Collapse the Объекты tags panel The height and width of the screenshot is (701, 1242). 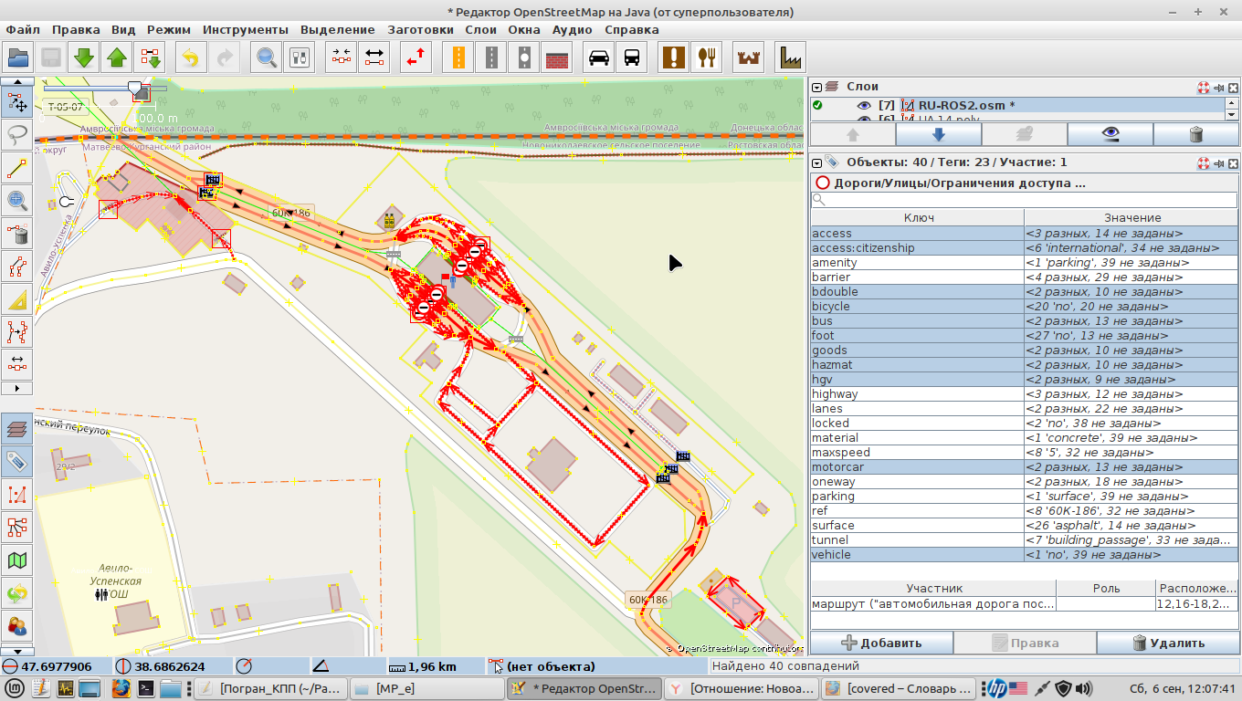point(817,162)
